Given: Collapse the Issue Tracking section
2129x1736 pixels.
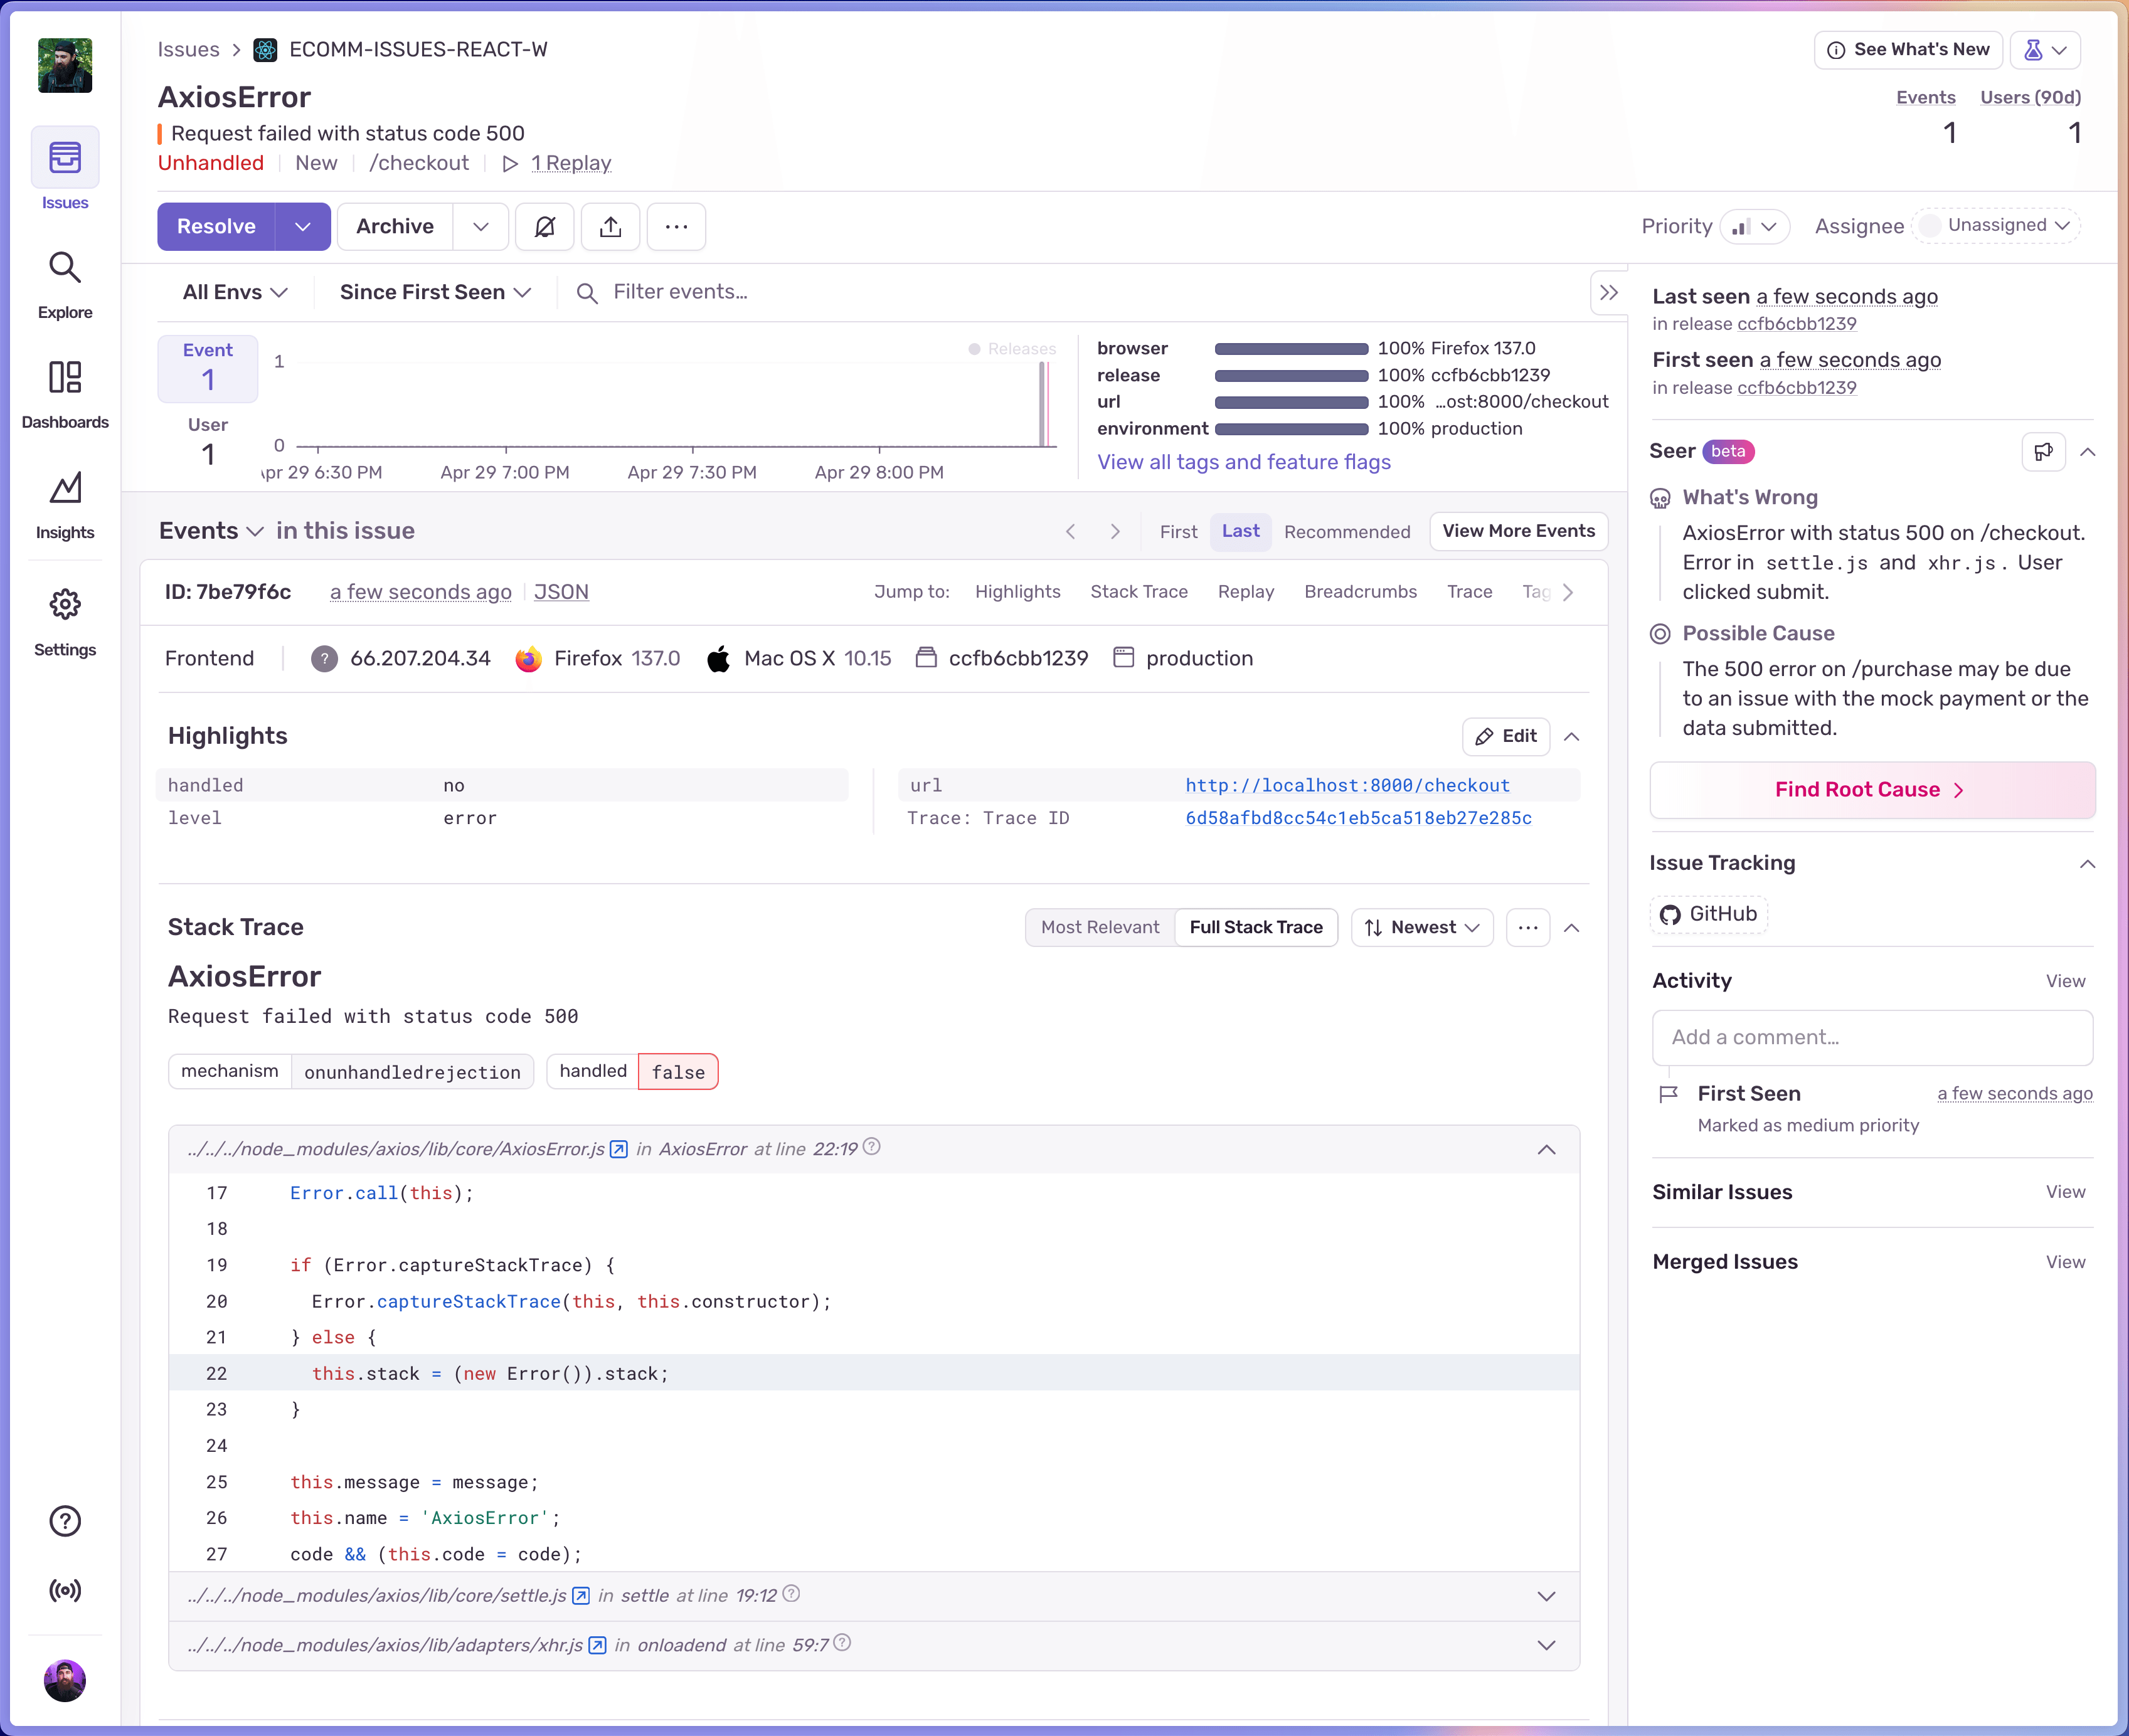Looking at the screenshot, I should 2088,864.
